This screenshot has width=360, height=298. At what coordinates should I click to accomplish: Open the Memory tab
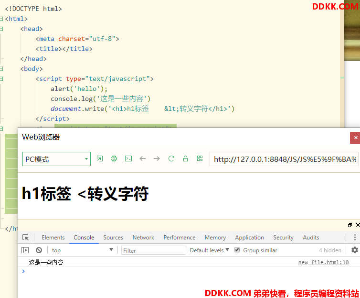point(215,238)
